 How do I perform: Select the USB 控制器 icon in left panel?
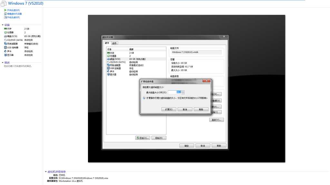(5, 48)
